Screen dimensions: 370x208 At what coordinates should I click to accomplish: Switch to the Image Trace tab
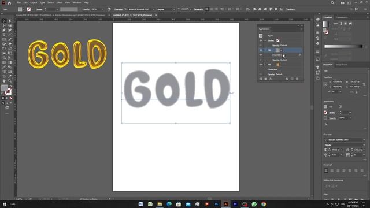(x=341, y=65)
